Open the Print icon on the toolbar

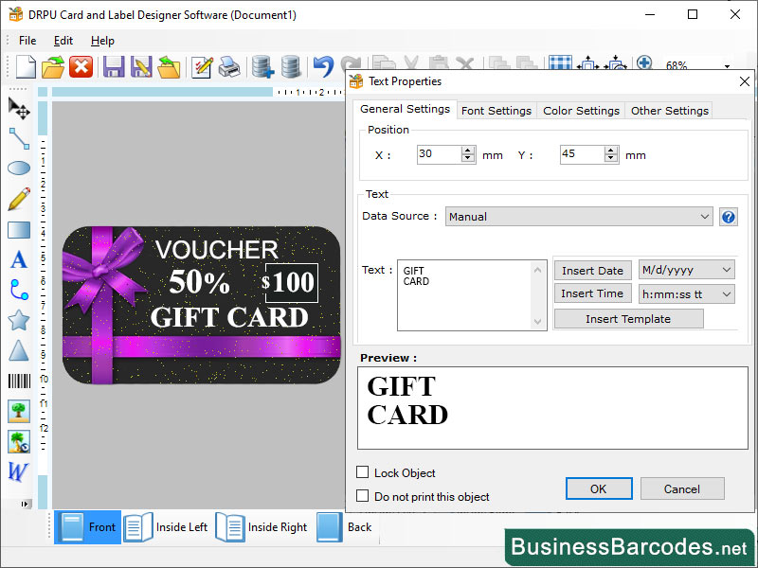click(230, 66)
